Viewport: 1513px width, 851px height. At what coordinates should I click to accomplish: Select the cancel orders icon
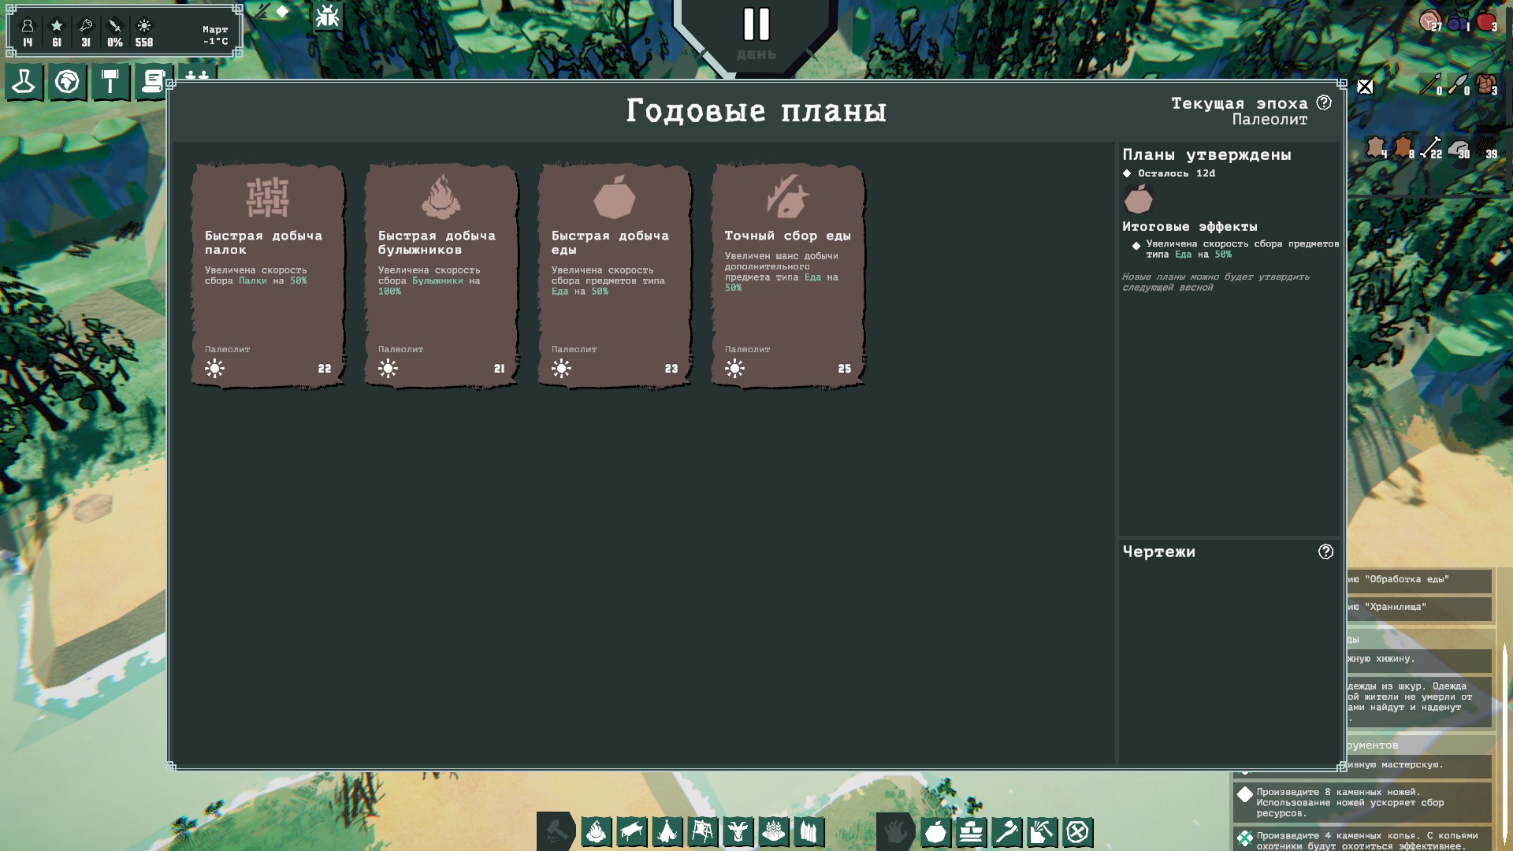coord(1077,831)
